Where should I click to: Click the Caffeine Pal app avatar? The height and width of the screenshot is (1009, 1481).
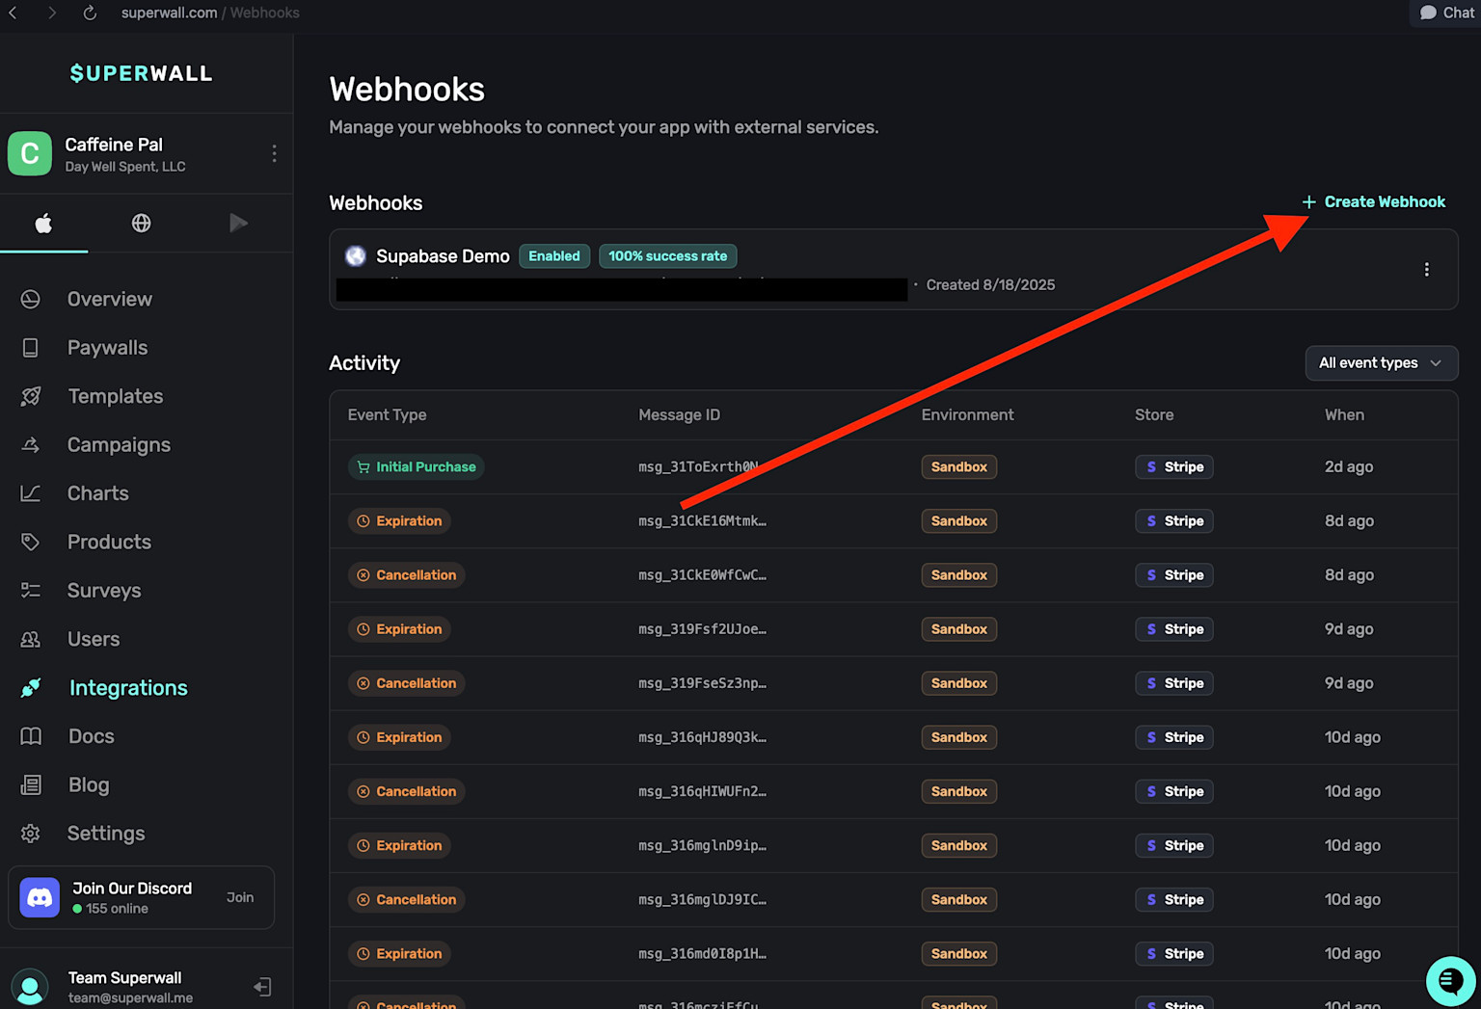coord(30,153)
